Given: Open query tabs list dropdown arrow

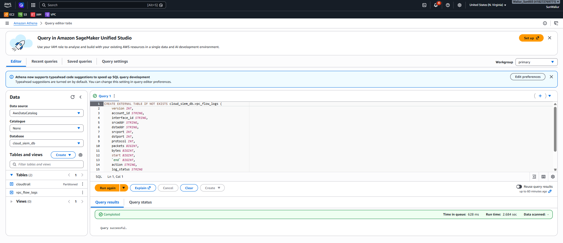Looking at the screenshot, I should (550, 96).
